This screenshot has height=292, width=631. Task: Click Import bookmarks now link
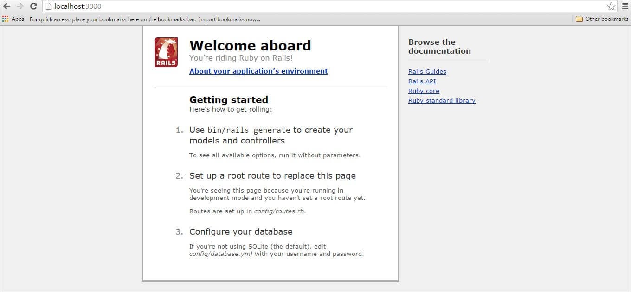(x=229, y=19)
